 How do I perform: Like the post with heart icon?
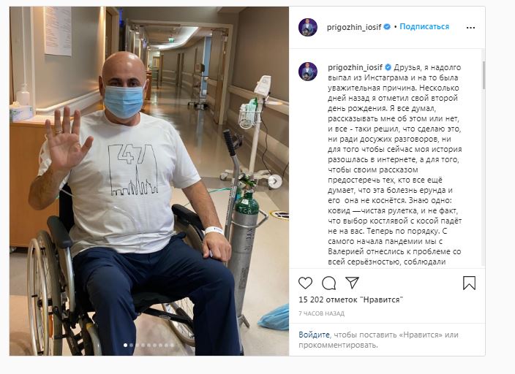tap(305, 283)
